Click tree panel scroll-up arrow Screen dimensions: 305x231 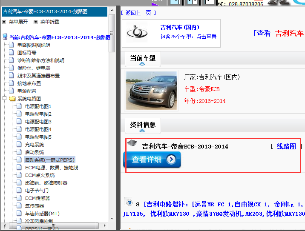click(112, 10)
